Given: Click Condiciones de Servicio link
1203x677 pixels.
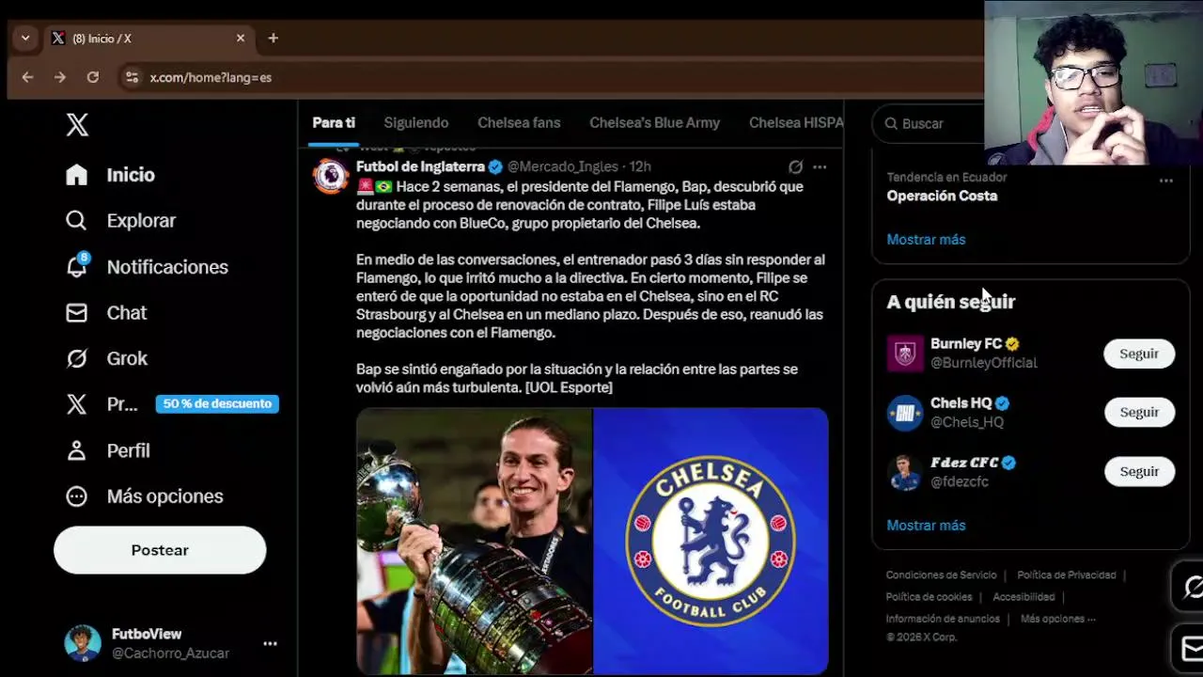Looking at the screenshot, I should pyautogui.click(x=941, y=575).
